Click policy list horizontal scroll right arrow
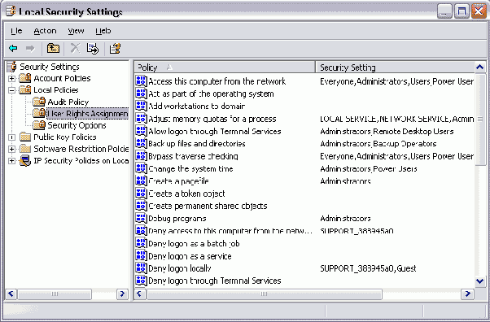This screenshot has width=490, height=322. 468,294
